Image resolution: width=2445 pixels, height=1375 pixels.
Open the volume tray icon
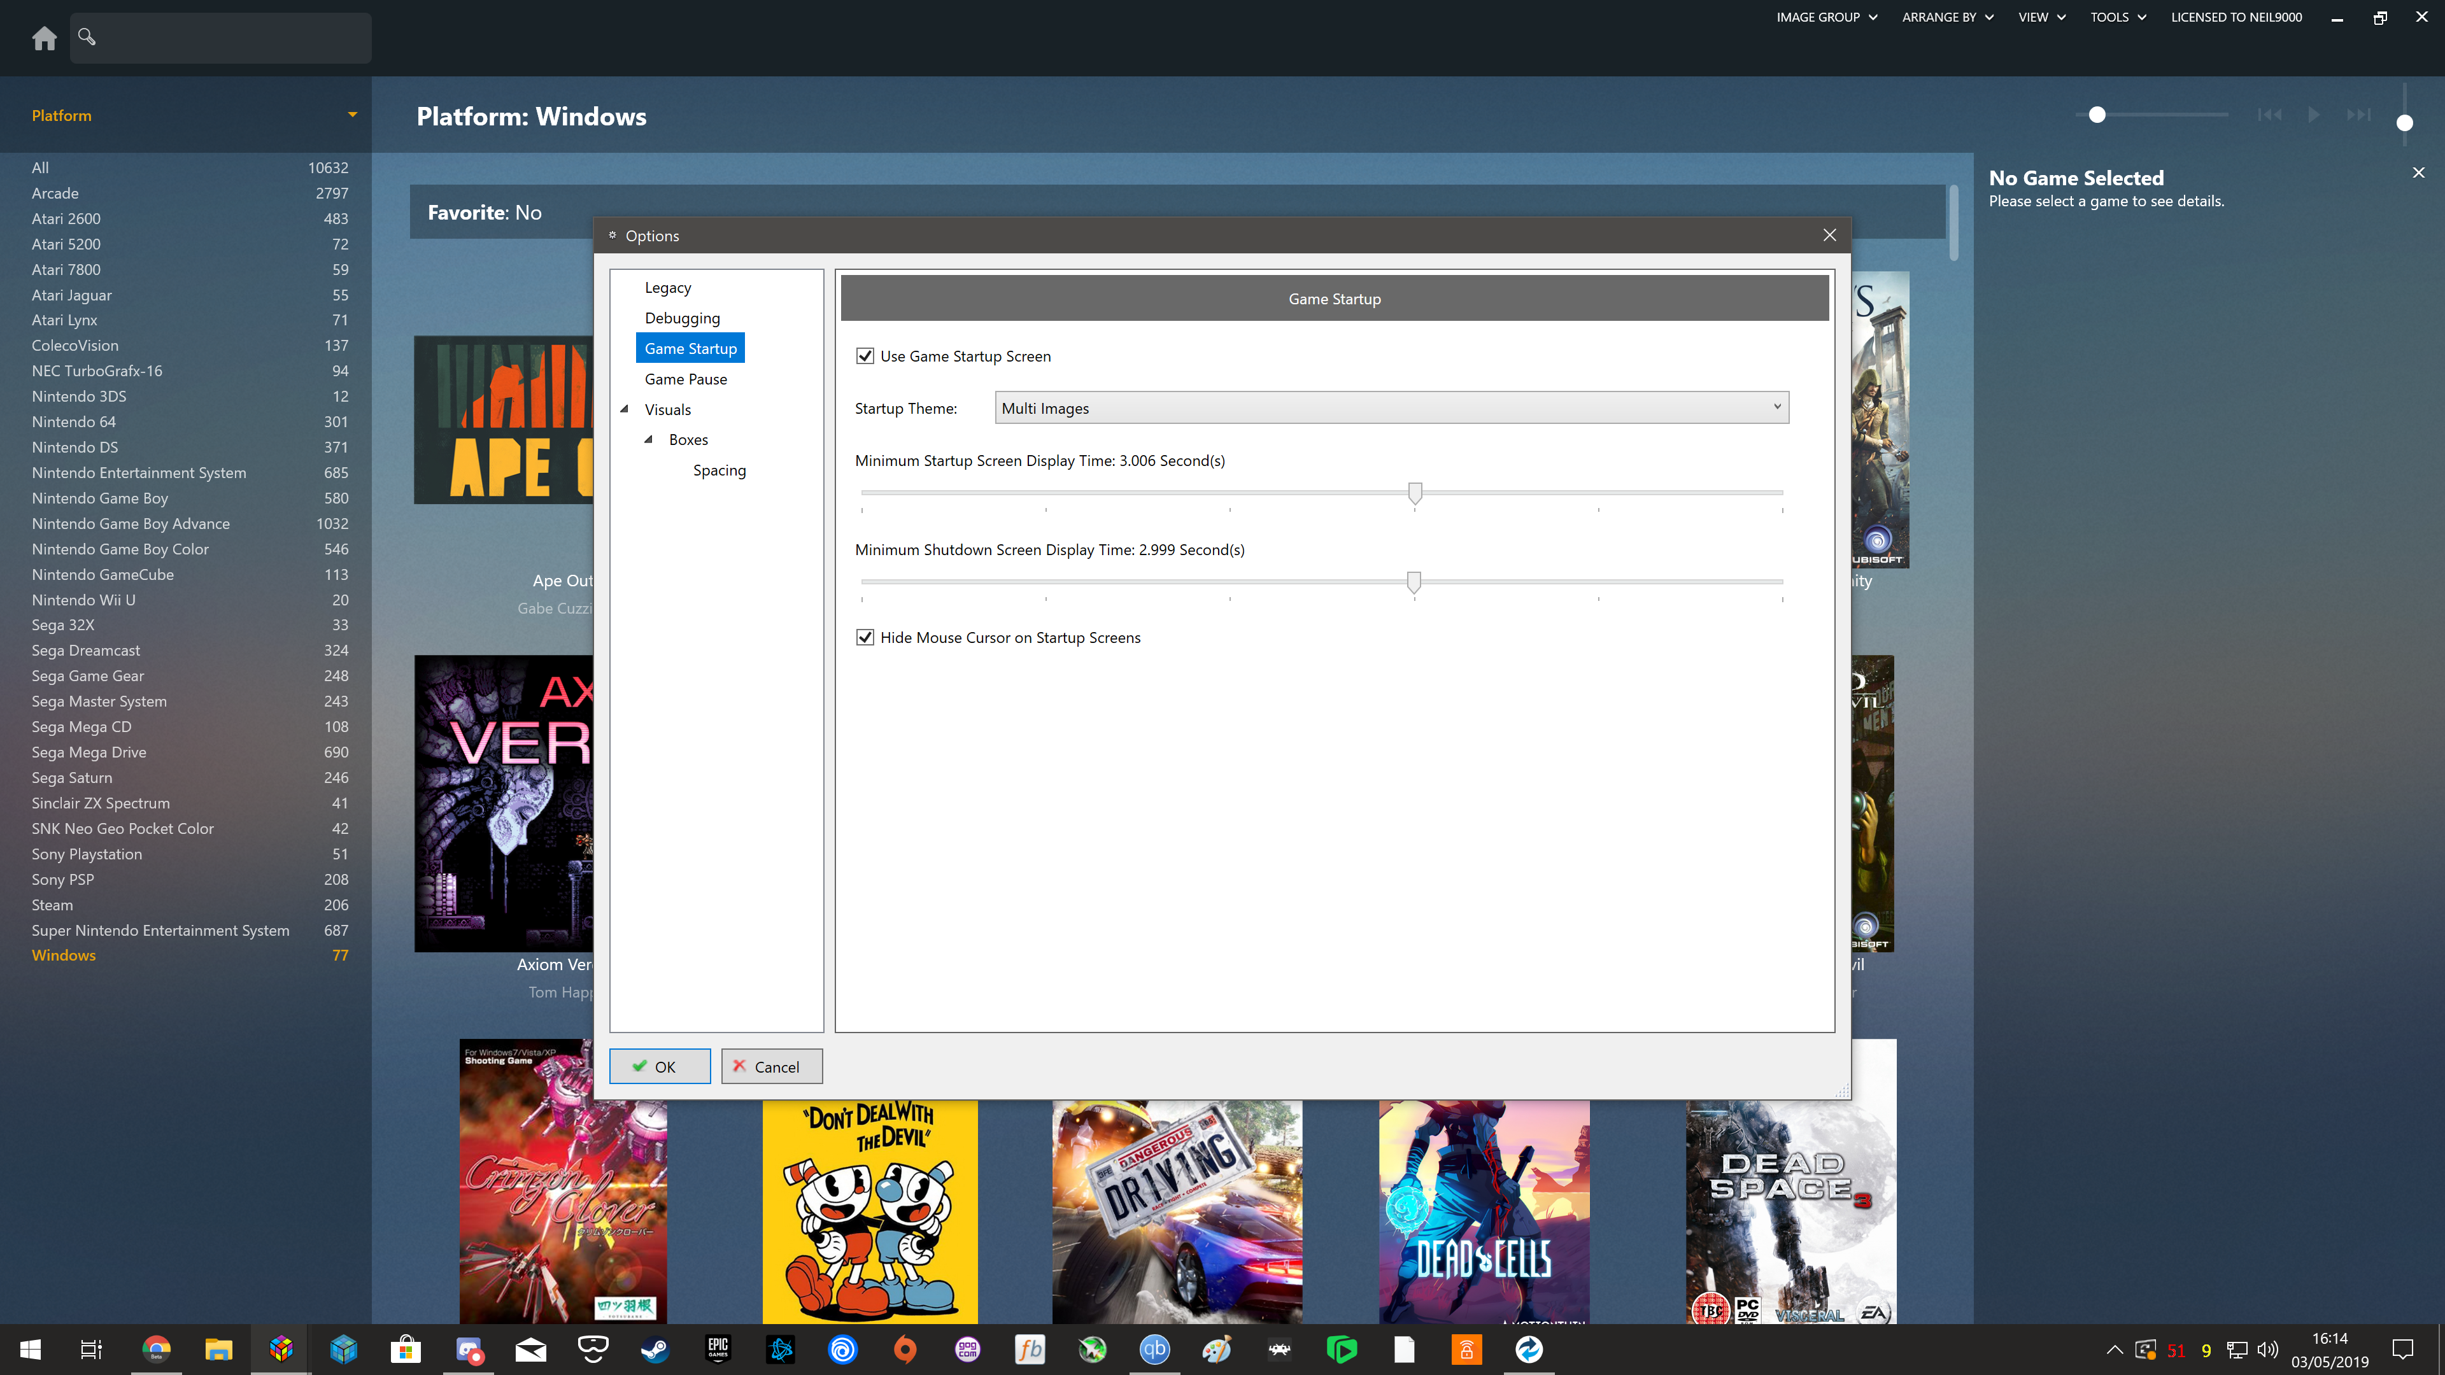tap(2267, 1350)
